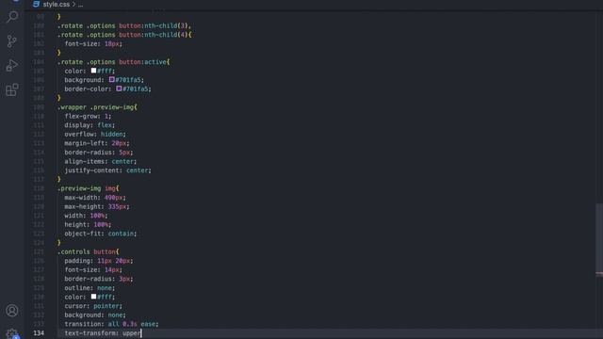Click line number 134 in the gutter
This screenshot has width=603, height=339.
click(39, 332)
